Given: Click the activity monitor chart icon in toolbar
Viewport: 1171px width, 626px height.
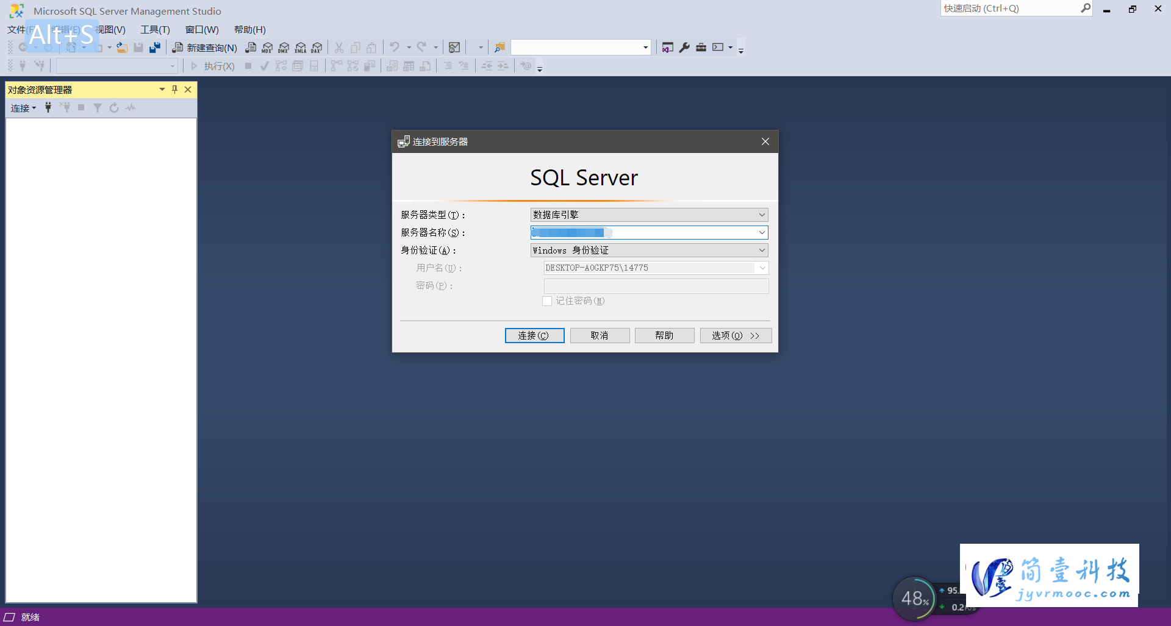Looking at the screenshot, I should click(454, 48).
